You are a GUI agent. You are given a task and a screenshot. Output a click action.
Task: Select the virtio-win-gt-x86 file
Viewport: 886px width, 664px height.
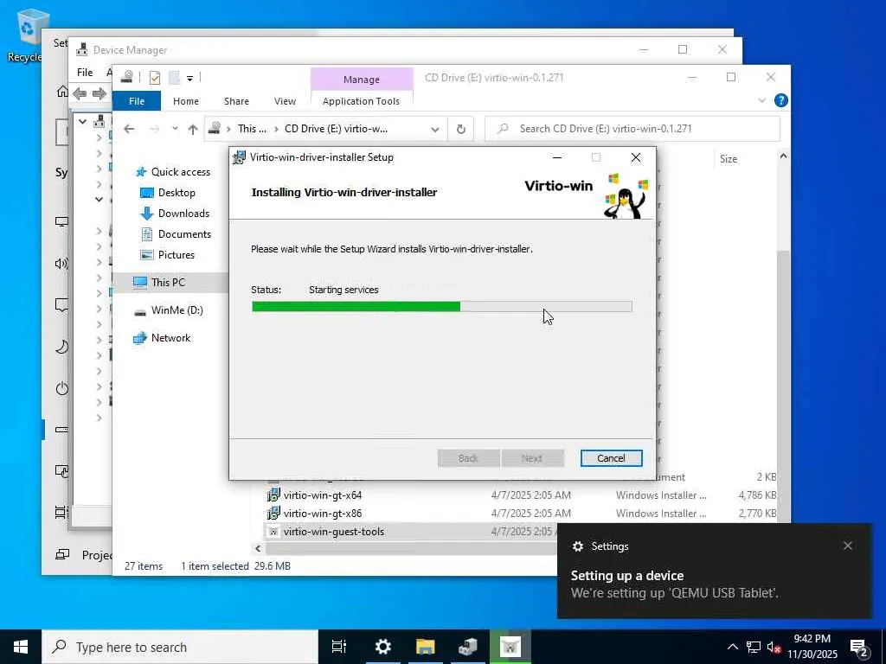[x=323, y=514]
